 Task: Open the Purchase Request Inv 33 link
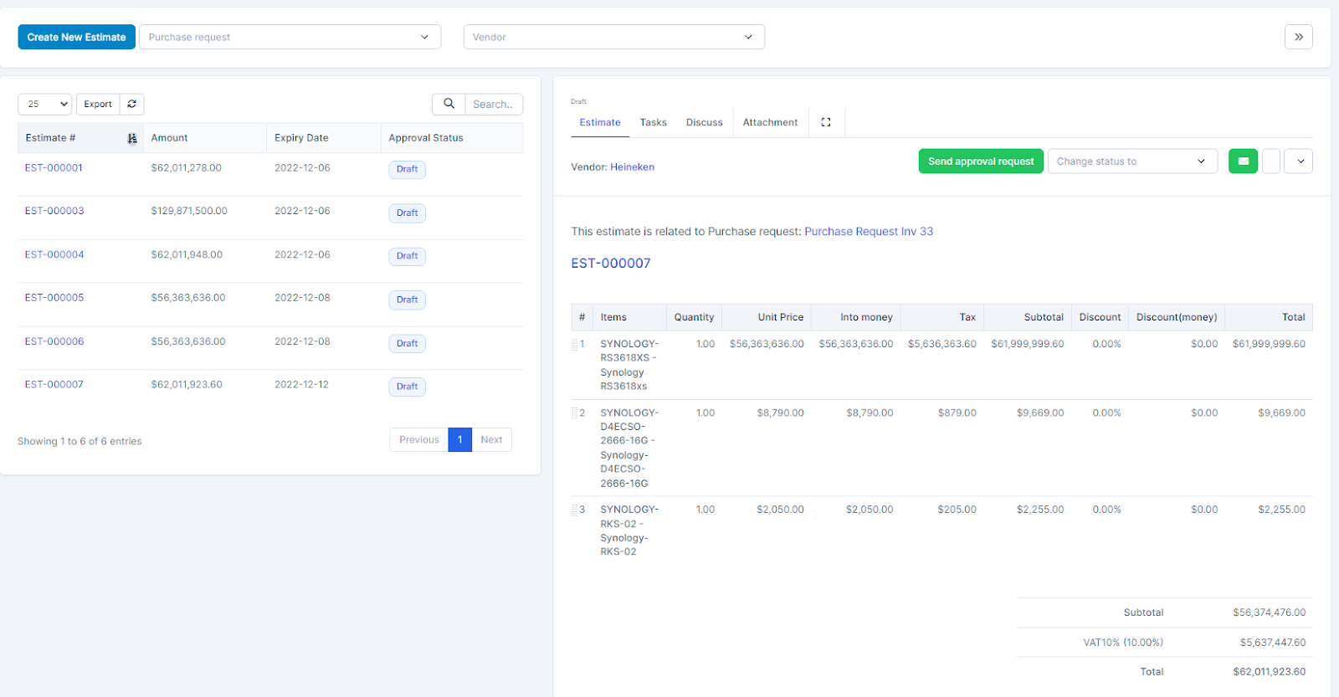(x=869, y=232)
